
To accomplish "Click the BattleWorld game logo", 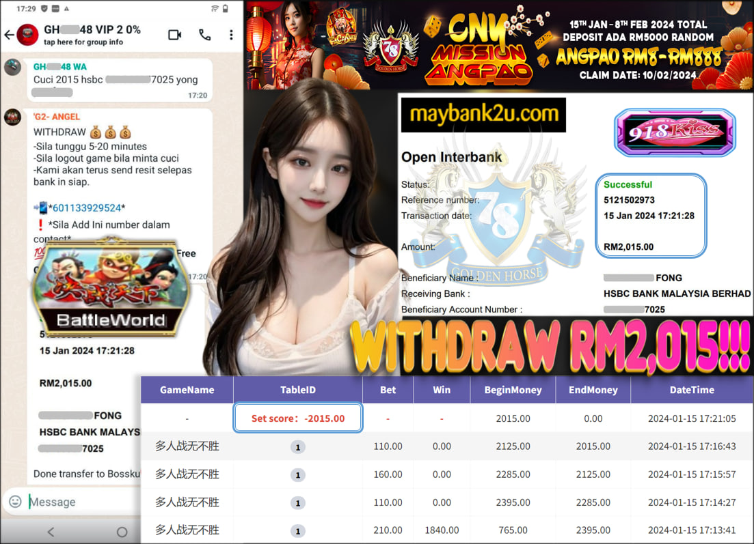I will [111, 287].
